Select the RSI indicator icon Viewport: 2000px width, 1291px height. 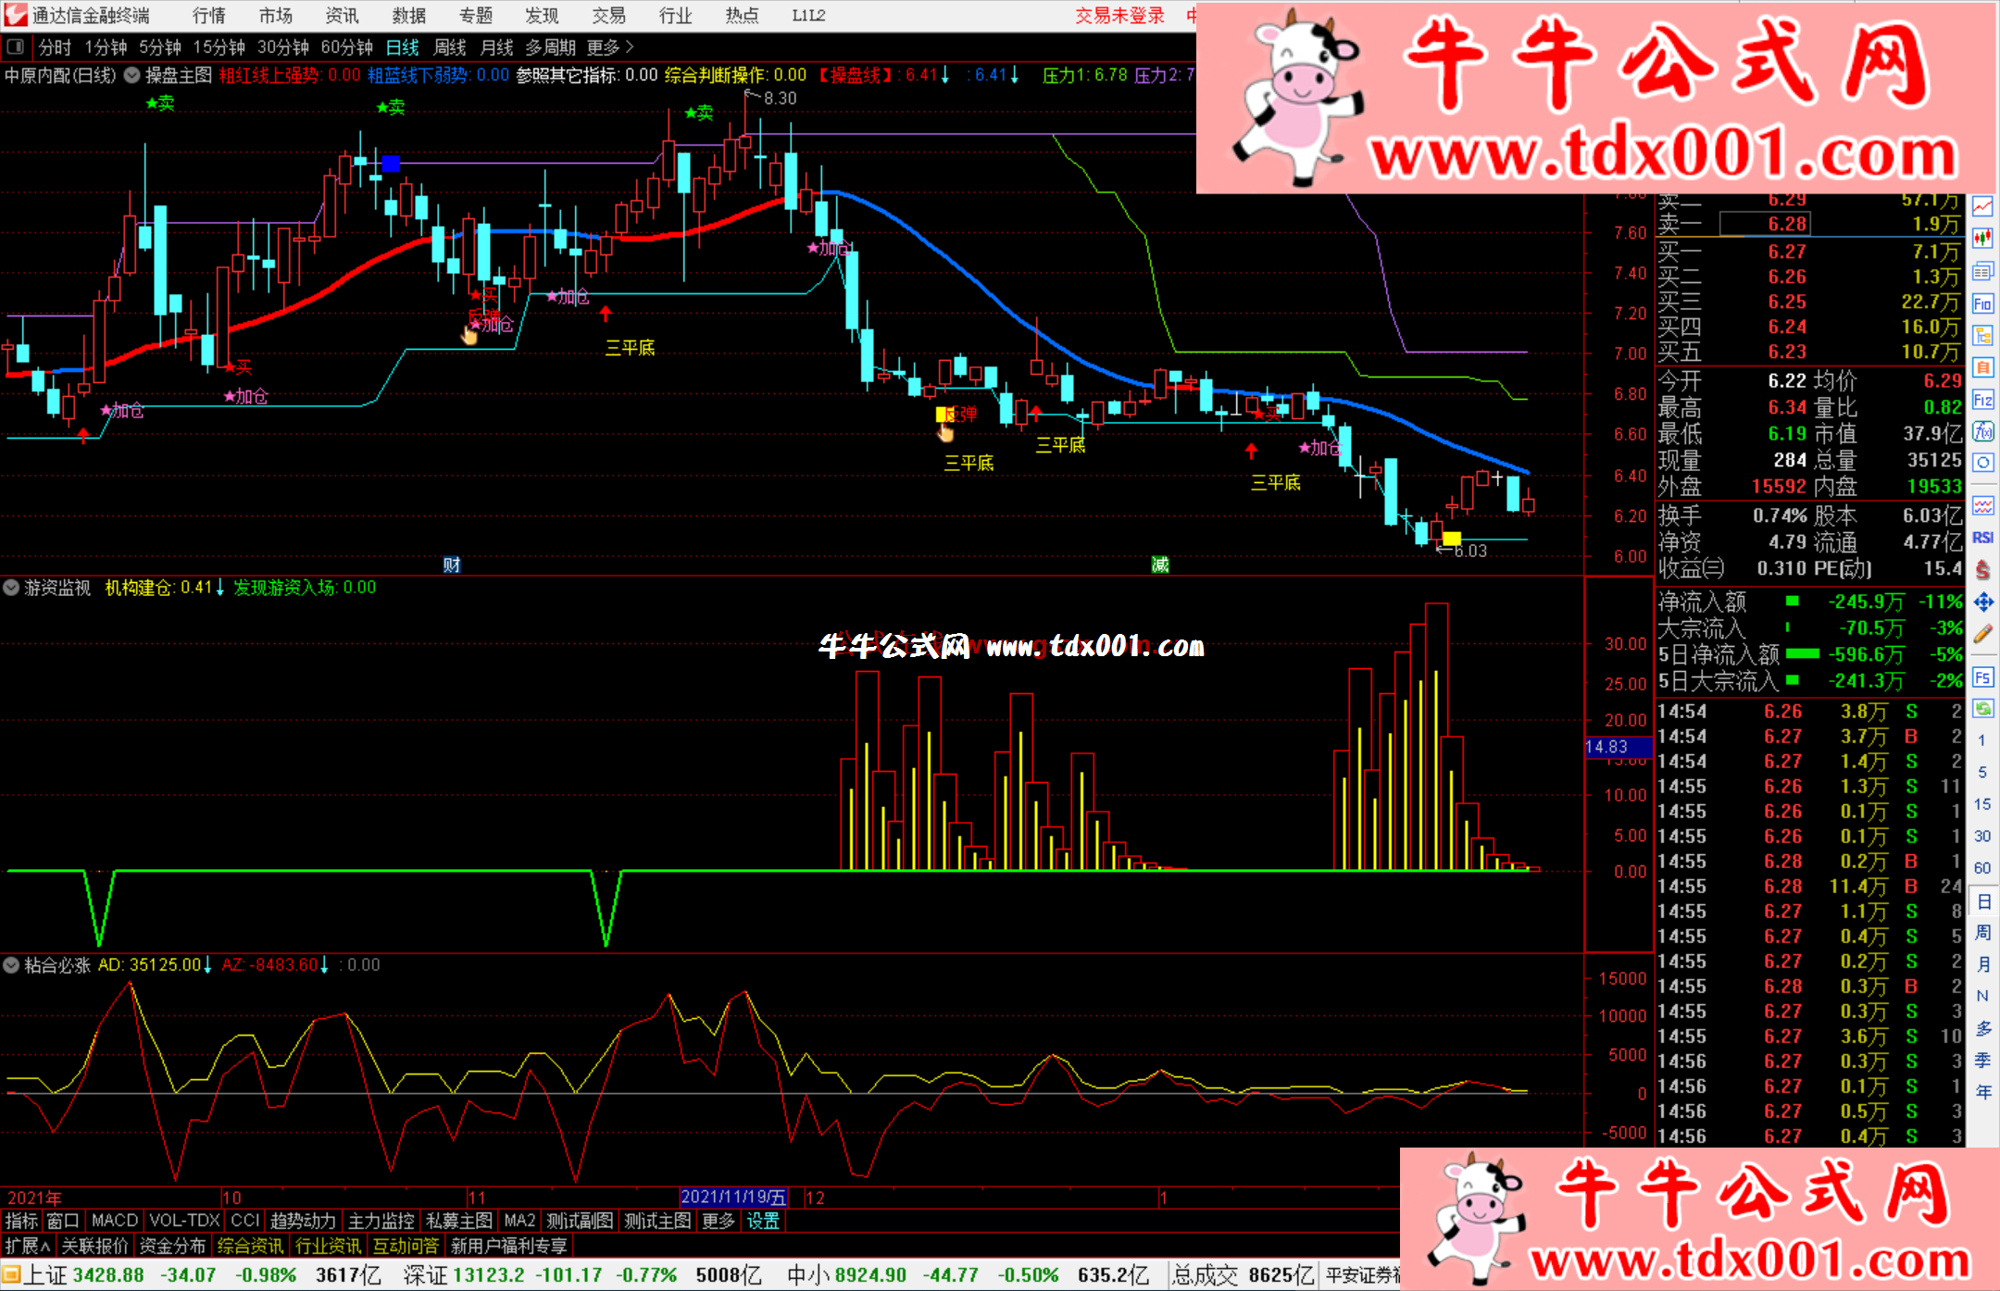tap(1982, 538)
